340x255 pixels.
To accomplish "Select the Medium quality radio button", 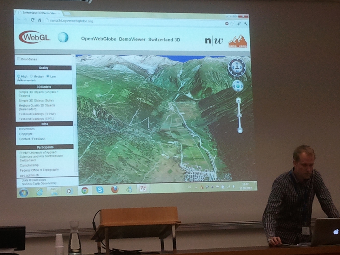I will 31,76.
